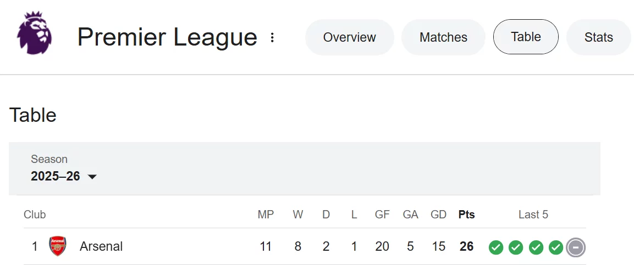
Task: Click the Arsenal club crest
Action: point(57,246)
